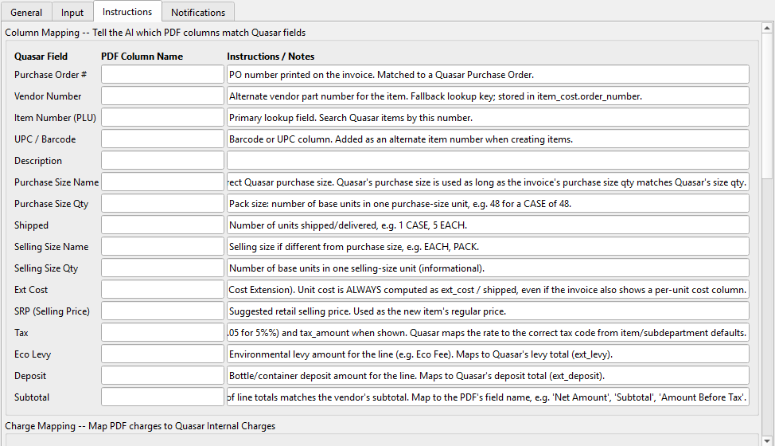This screenshot has height=446, width=775.
Task: Focus the Shipped PDF column field
Action: [x=162, y=225]
